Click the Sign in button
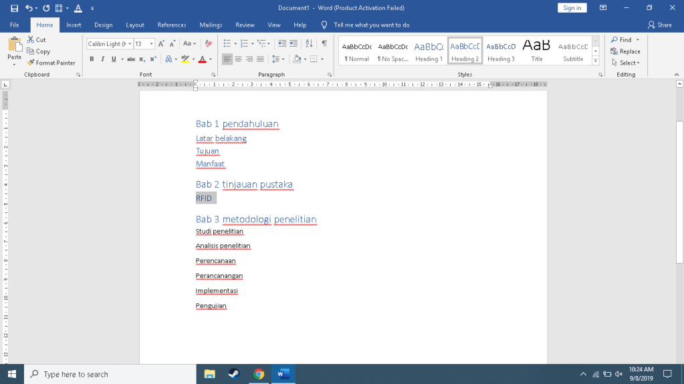The width and height of the screenshot is (684, 384). [x=572, y=8]
